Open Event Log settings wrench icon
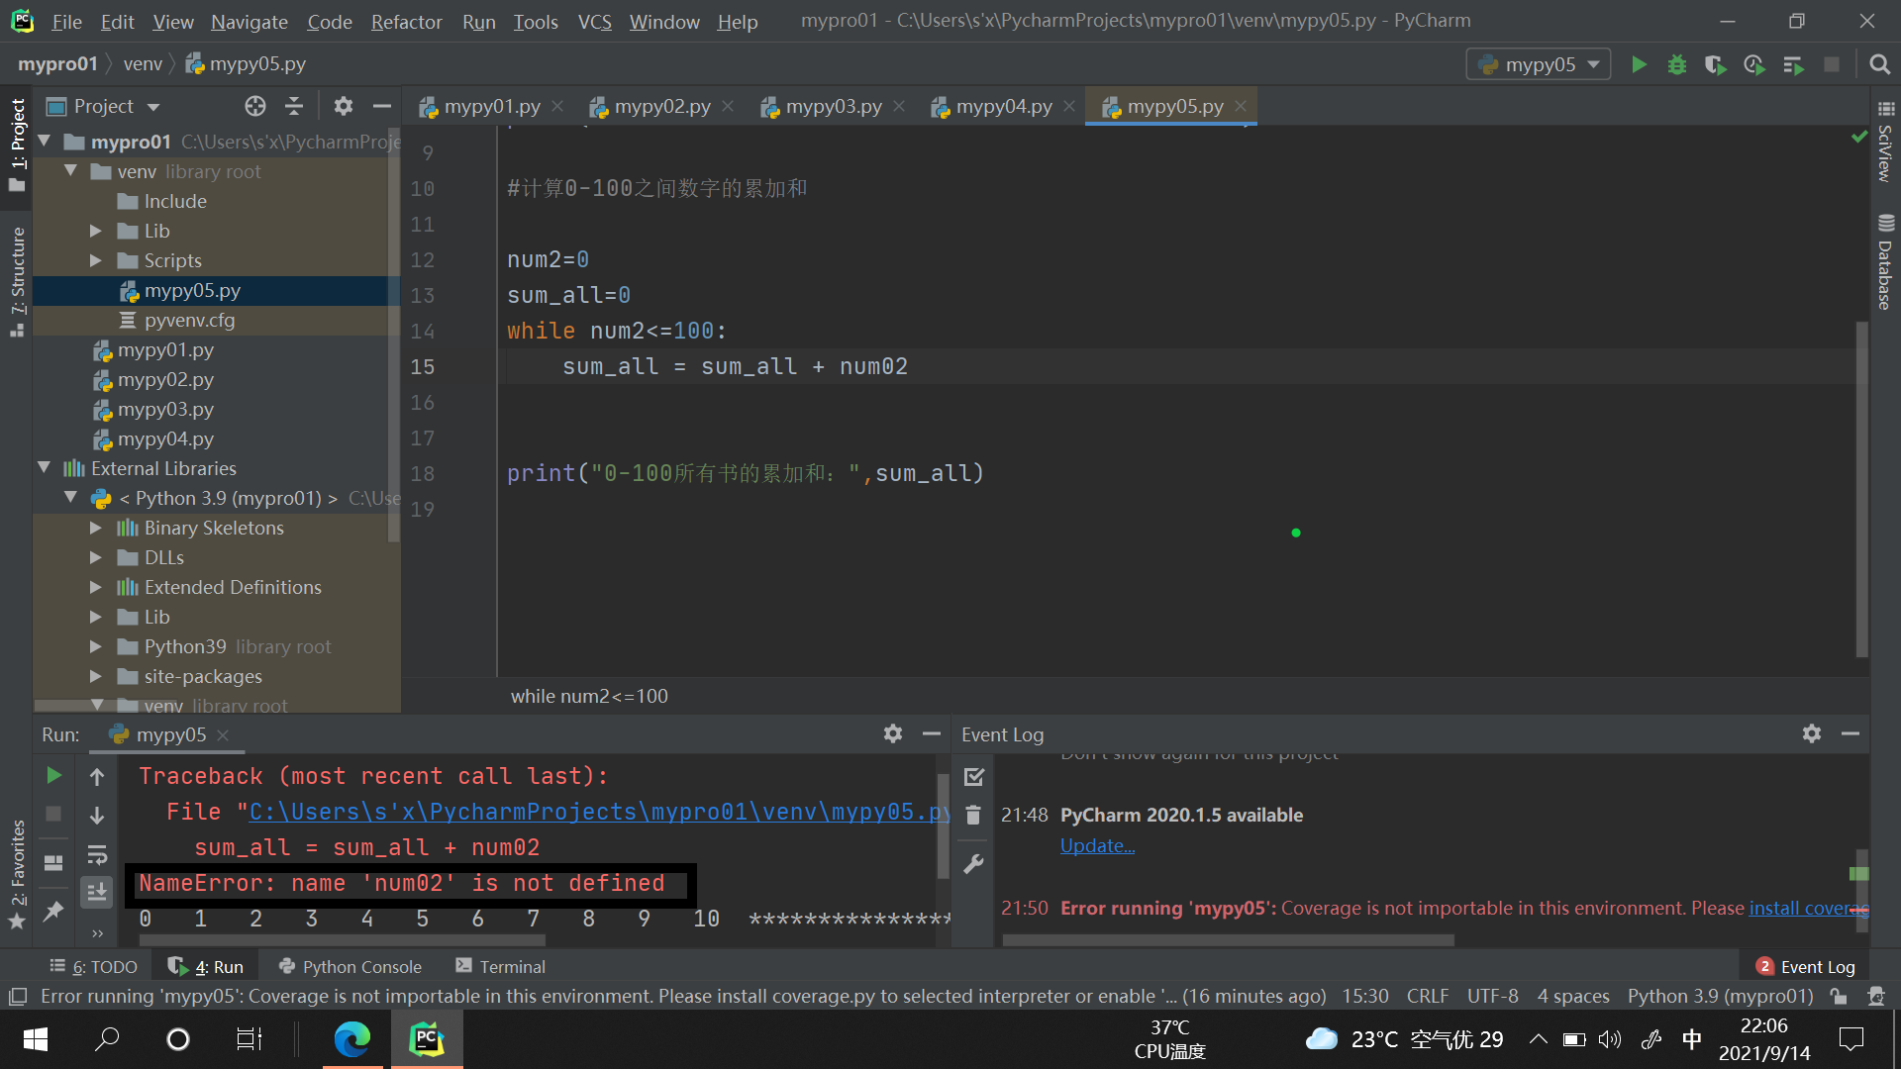This screenshot has height=1069, width=1901. click(x=973, y=864)
